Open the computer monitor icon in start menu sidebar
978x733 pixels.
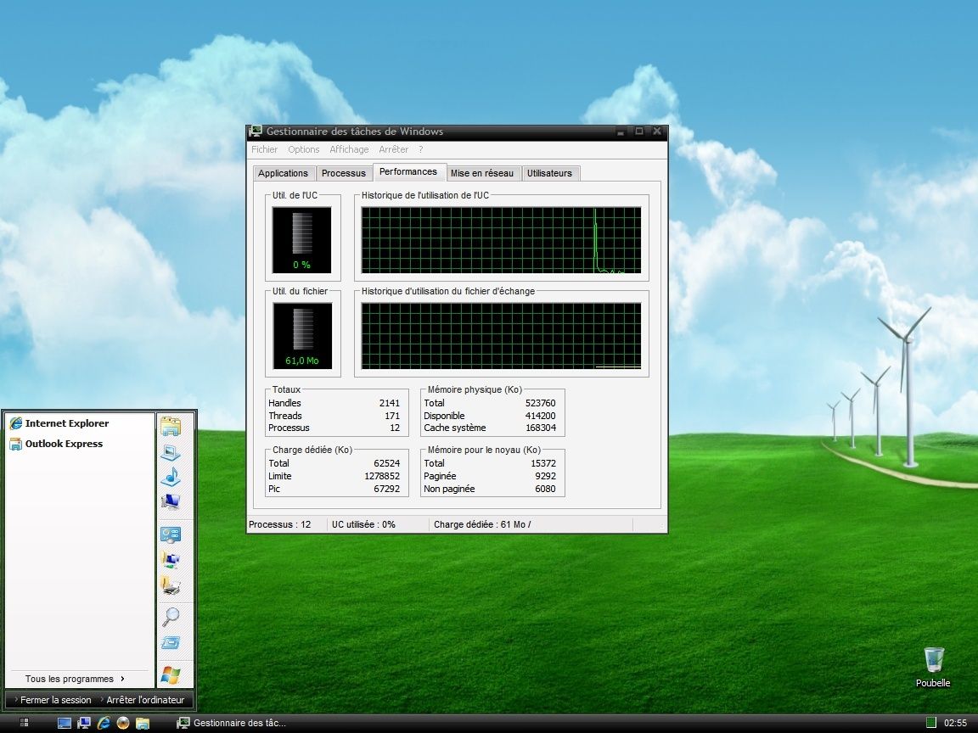[x=171, y=501]
